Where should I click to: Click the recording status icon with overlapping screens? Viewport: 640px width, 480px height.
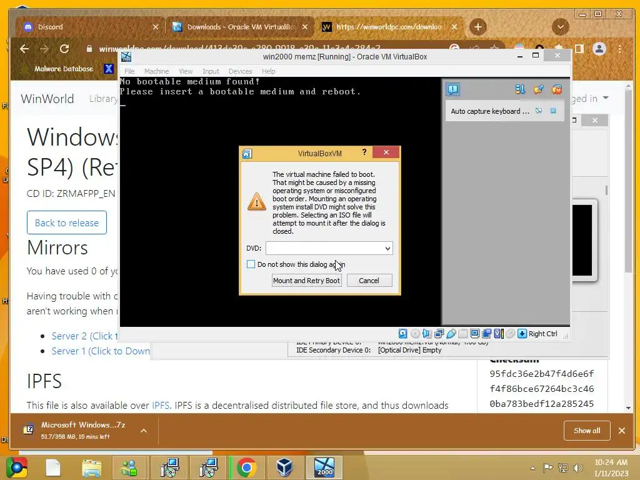[x=486, y=334]
